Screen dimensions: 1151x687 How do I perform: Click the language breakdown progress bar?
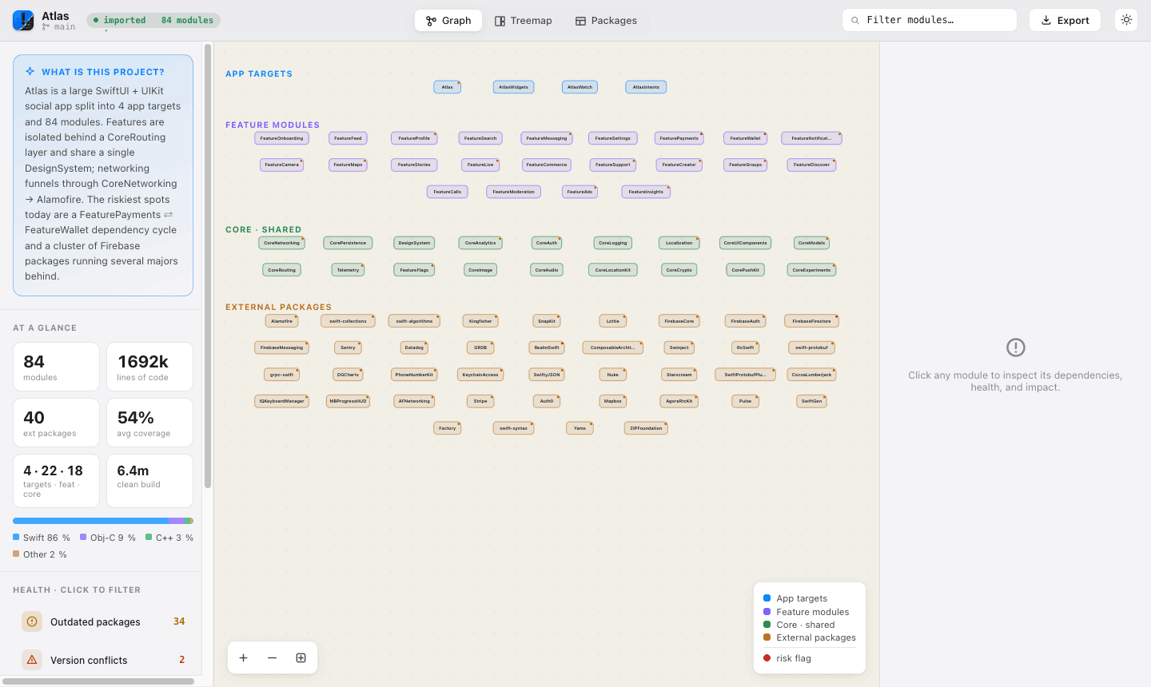tap(103, 521)
